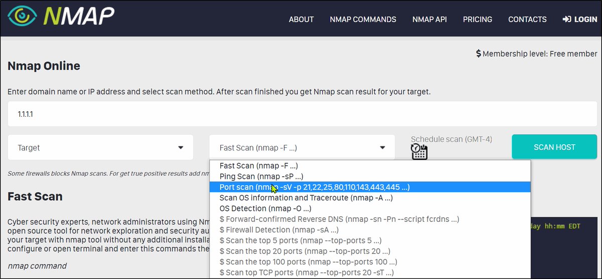Select Scan the top 5 ports option
Image resolution: width=602 pixels, height=279 pixels.
(370, 240)
